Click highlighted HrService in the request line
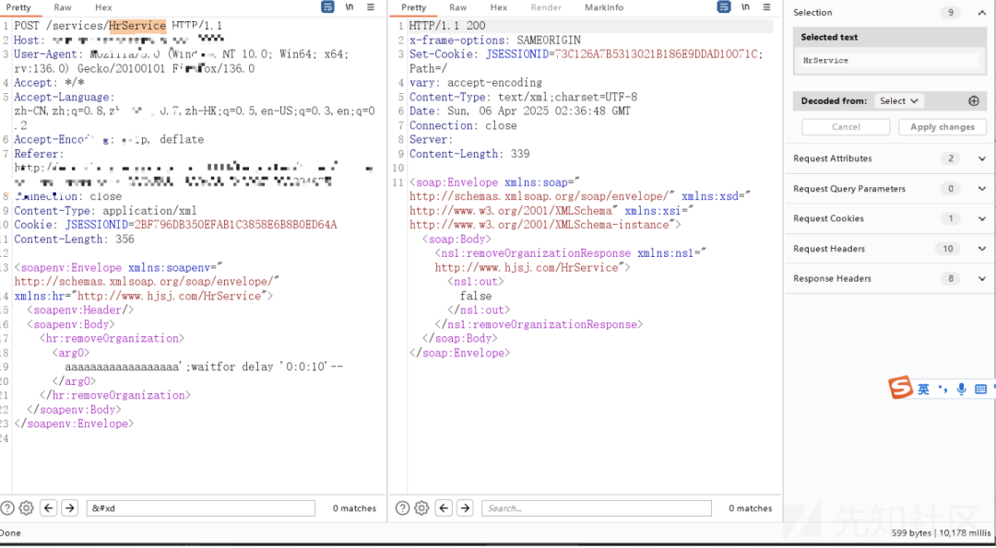 point(137,26)
